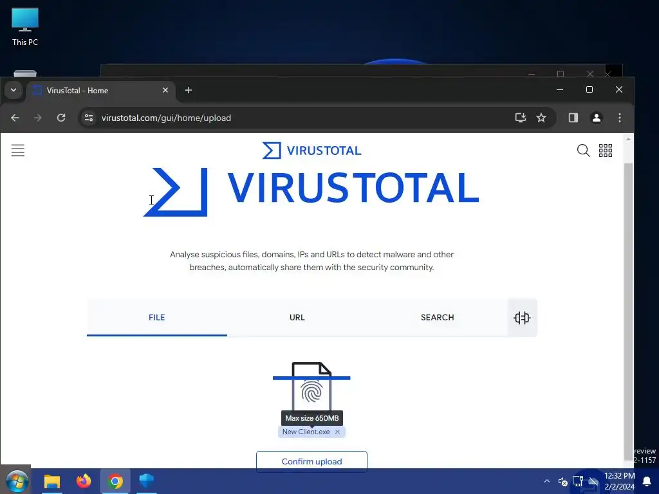
Task: Open Windows Security shield in taskbar
Action: [147, 481]
